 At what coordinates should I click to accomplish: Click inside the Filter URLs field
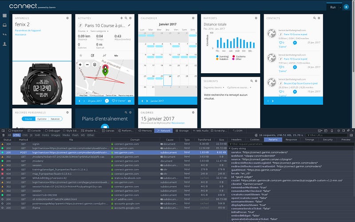click(327, 135)
